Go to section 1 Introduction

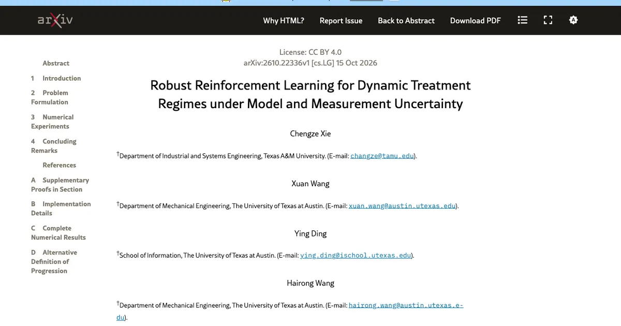56,78
